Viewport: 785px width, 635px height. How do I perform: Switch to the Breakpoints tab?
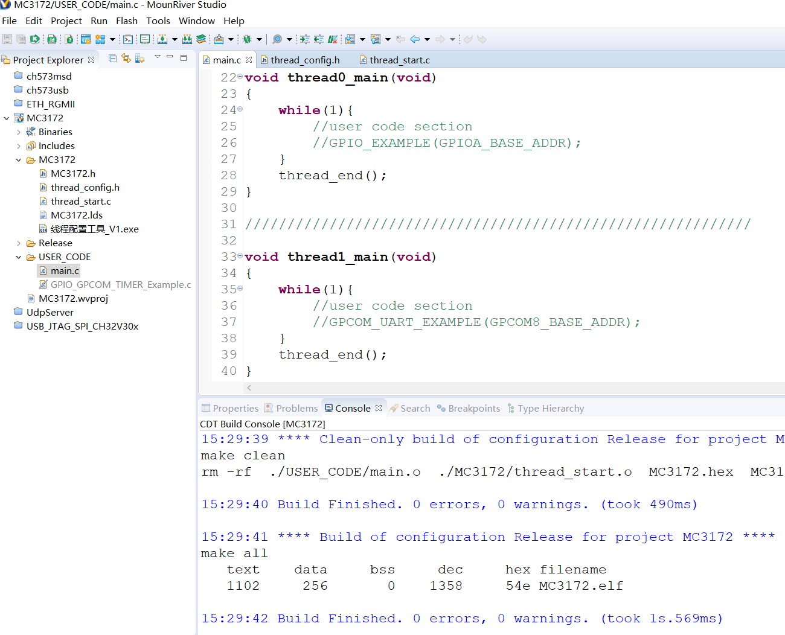pyautogui.click(x=469, y=409)
